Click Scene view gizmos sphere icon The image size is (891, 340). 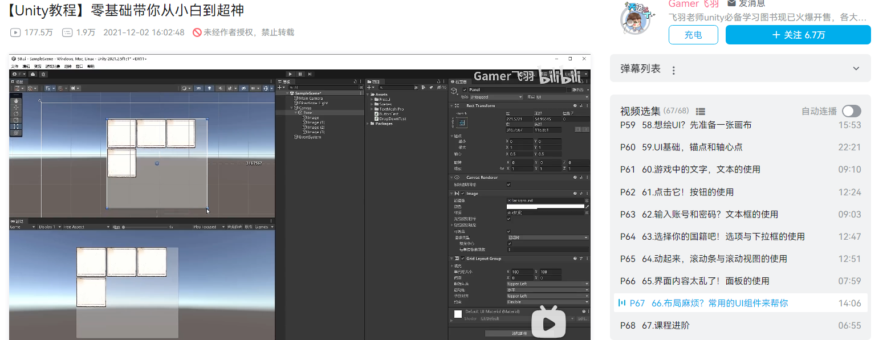266,88
